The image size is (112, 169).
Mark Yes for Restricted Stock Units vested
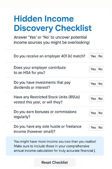(x=93, y=99)
